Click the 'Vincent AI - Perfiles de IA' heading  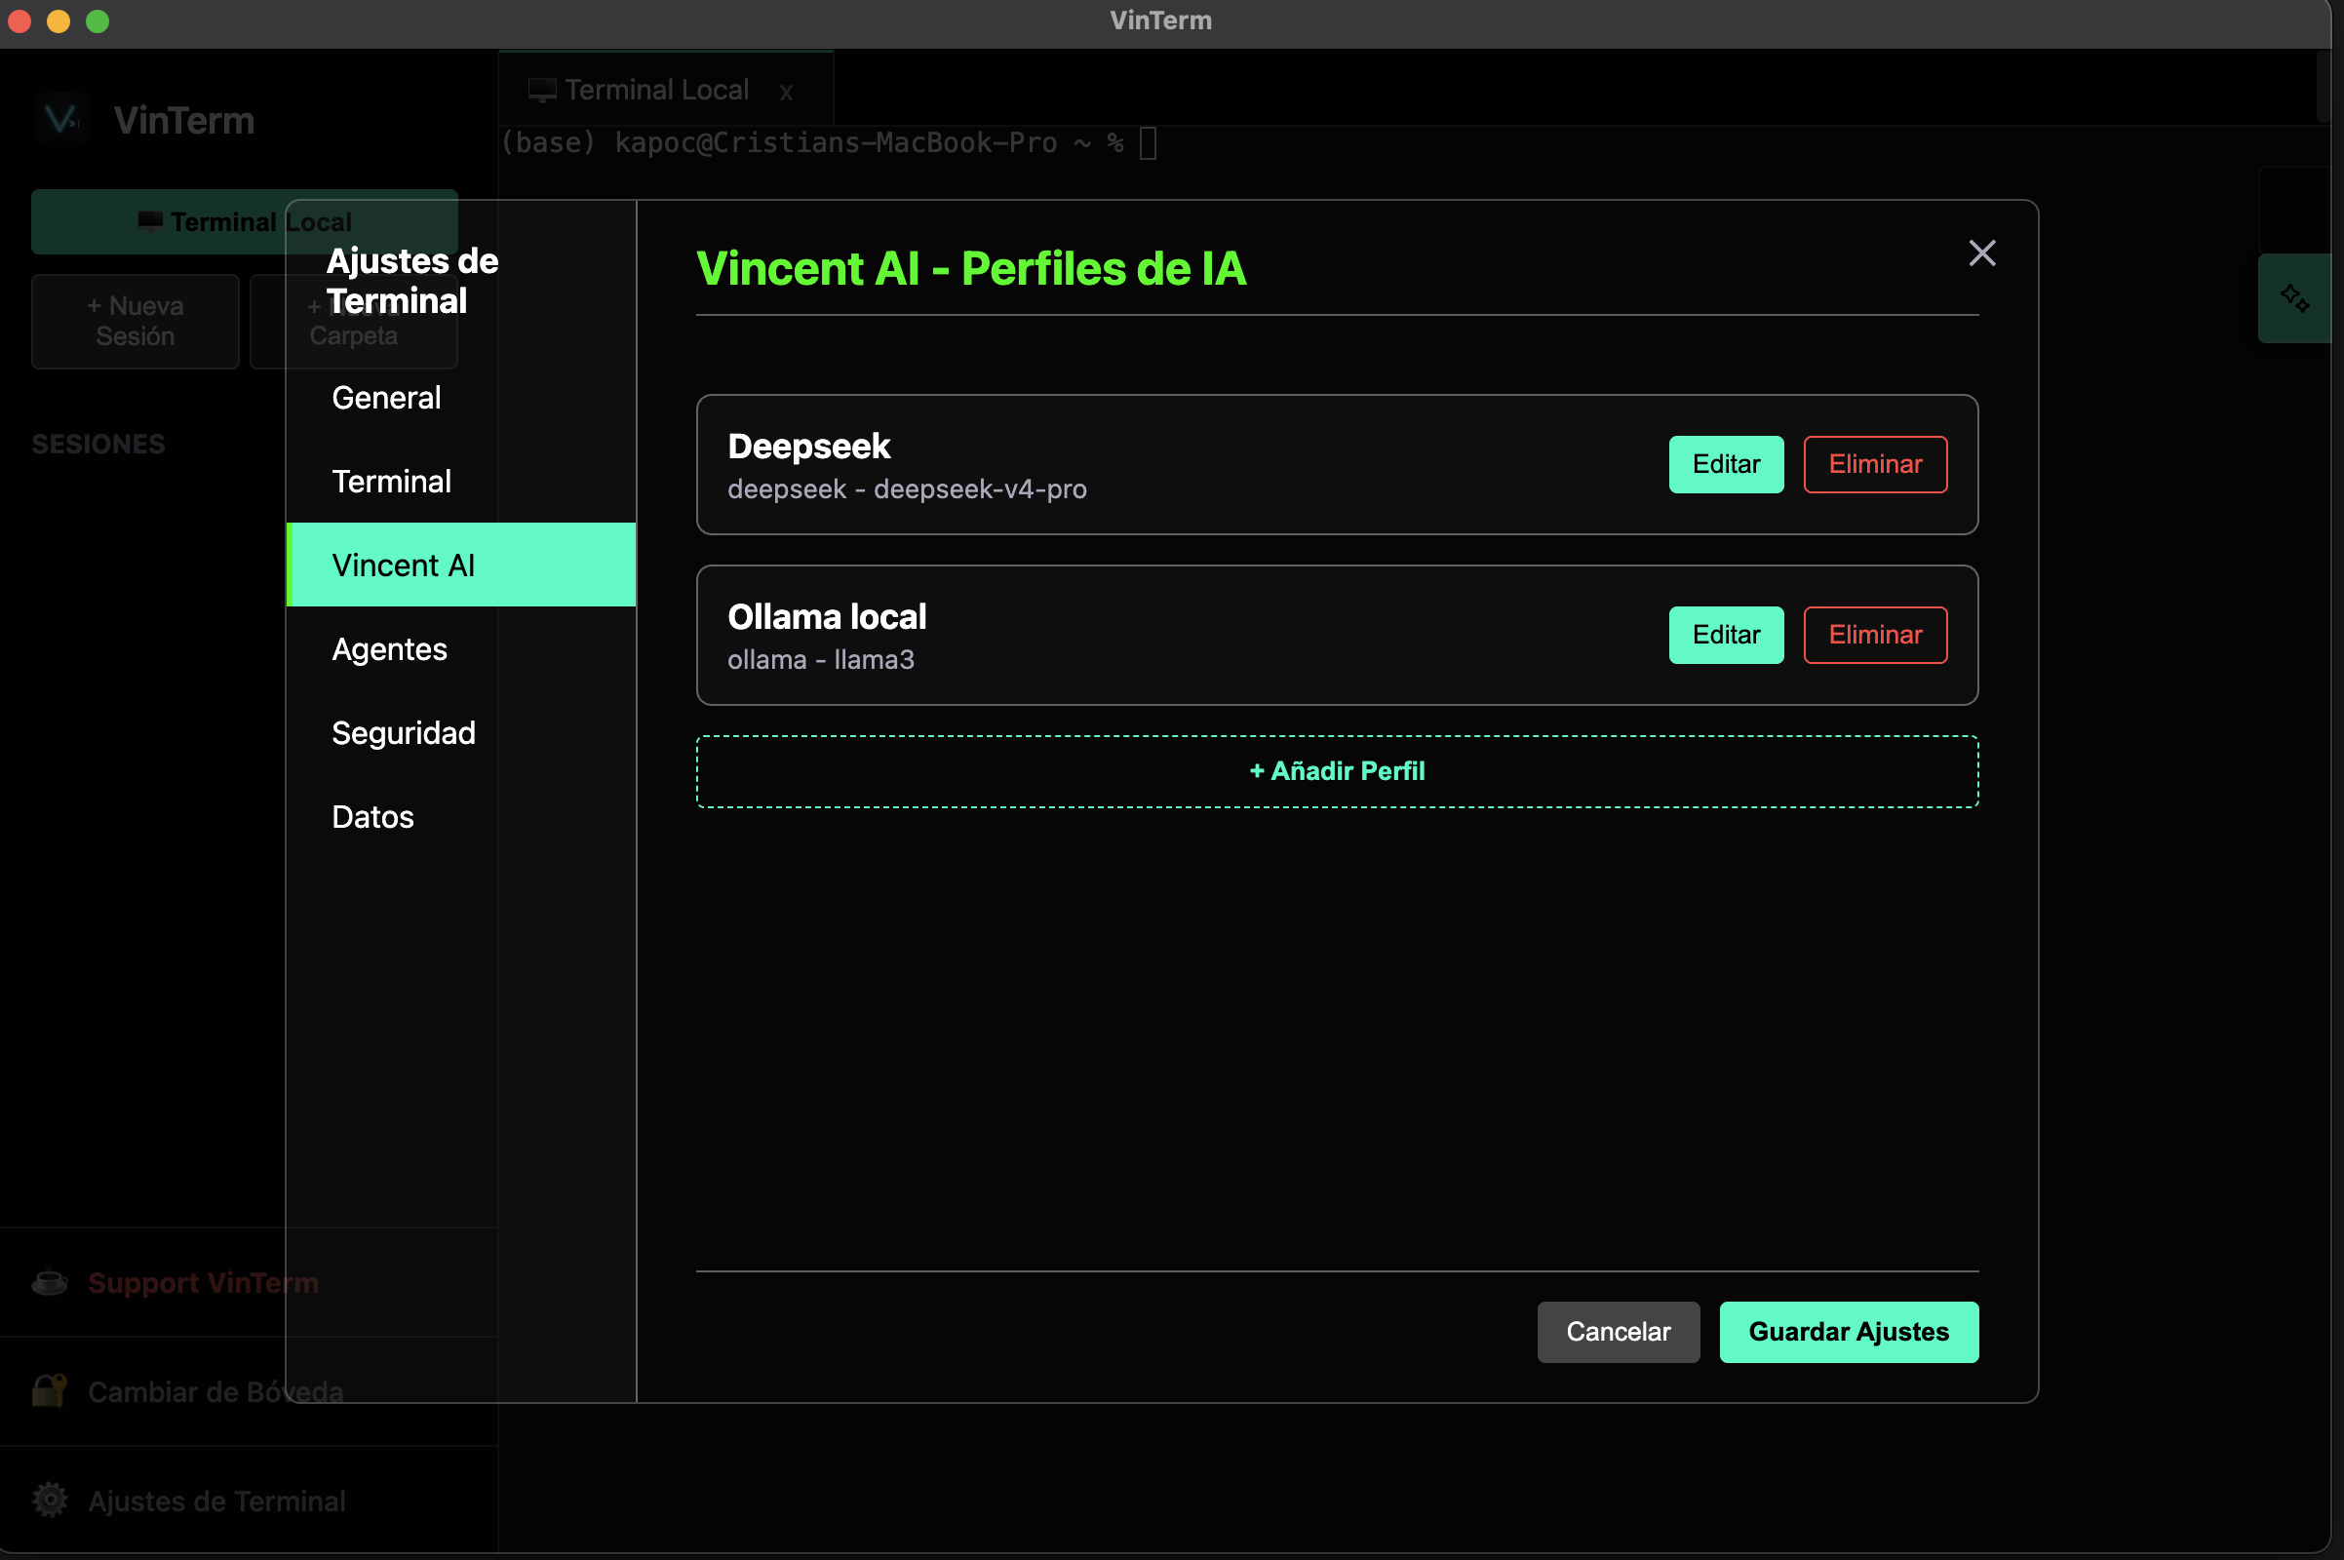971,269
